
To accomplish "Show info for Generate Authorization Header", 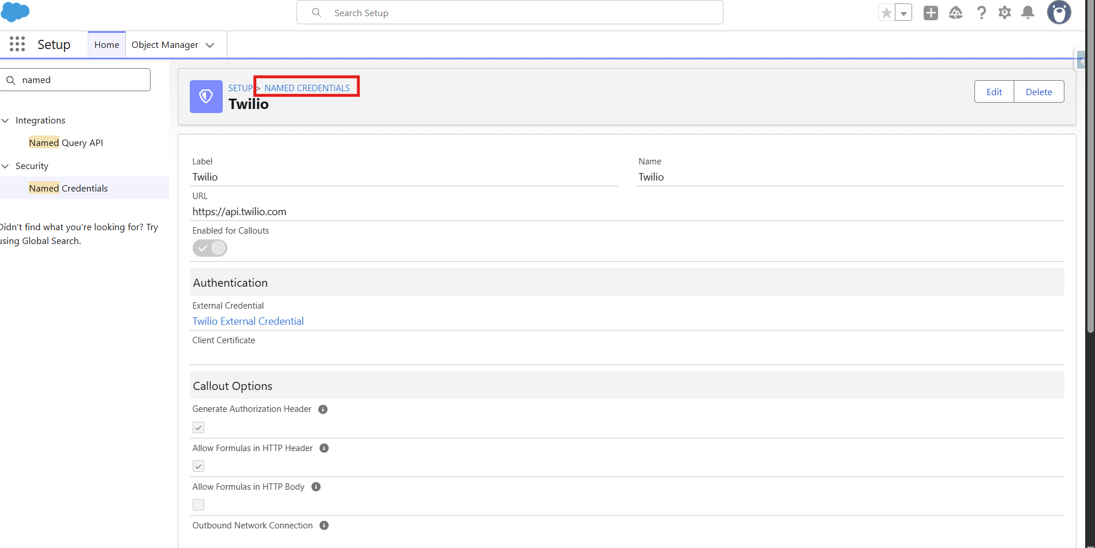I will coord(323,409).
